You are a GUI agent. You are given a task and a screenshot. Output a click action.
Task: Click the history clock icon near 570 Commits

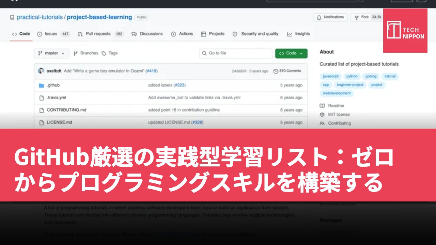point(275,71)
